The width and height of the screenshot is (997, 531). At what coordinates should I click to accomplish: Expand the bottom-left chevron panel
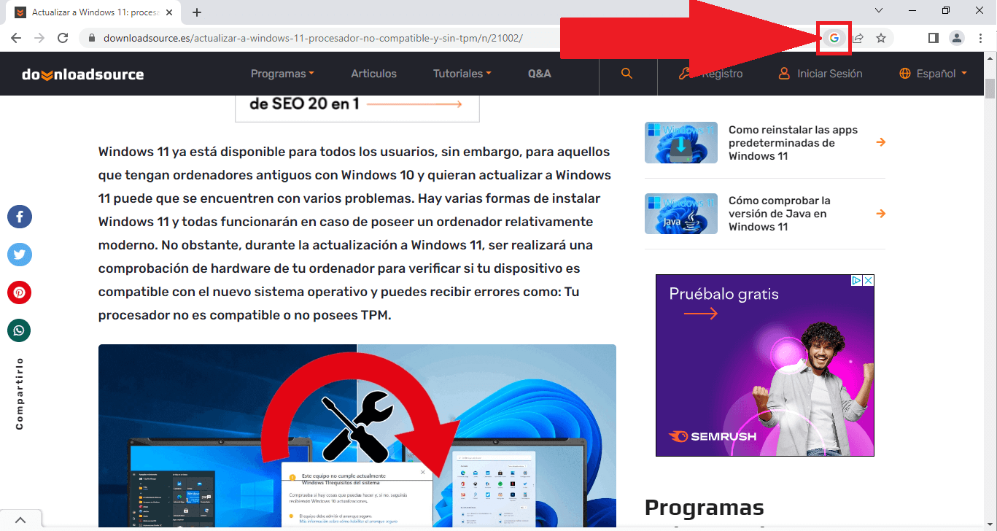click(20, 520)
